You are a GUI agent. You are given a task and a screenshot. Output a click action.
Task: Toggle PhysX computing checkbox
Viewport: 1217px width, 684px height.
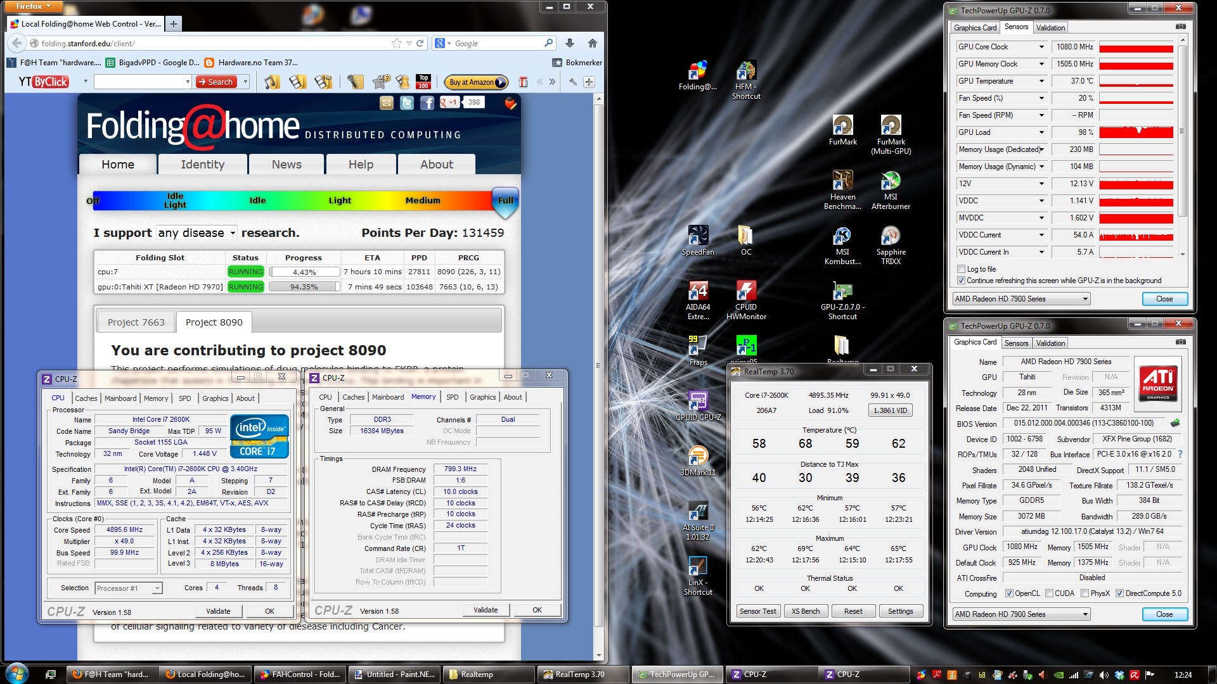coord(1085,593)
